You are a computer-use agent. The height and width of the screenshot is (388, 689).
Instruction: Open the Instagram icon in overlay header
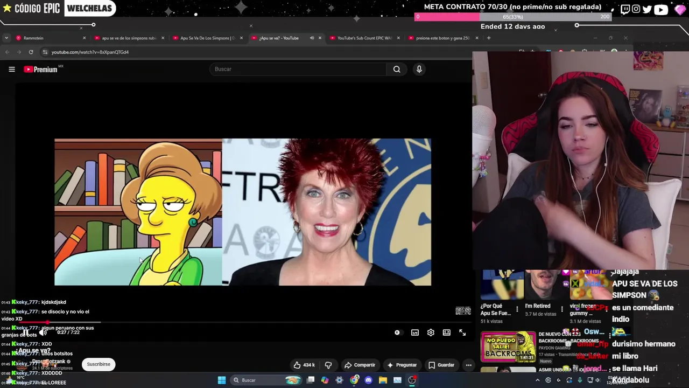pyautogui.click(x=636, y=9)
